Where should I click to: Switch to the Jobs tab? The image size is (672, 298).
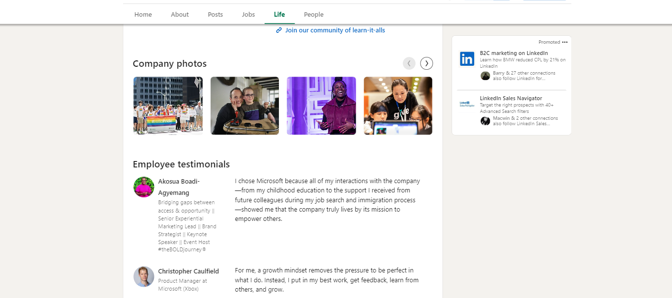(248, 14)
